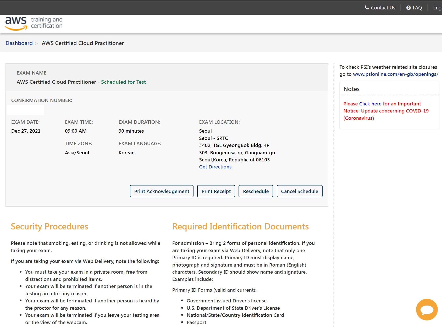Image resolution: width=442 pixels, height=327 pixels.
Task: Click the Get Directions link
Action: click(215, 167)
